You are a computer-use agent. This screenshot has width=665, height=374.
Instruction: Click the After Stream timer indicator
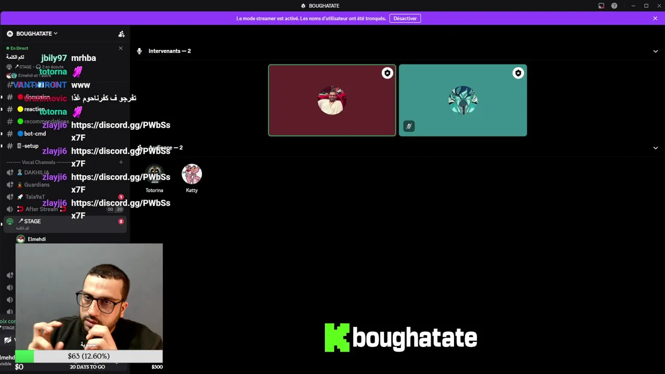pos(115,209)
